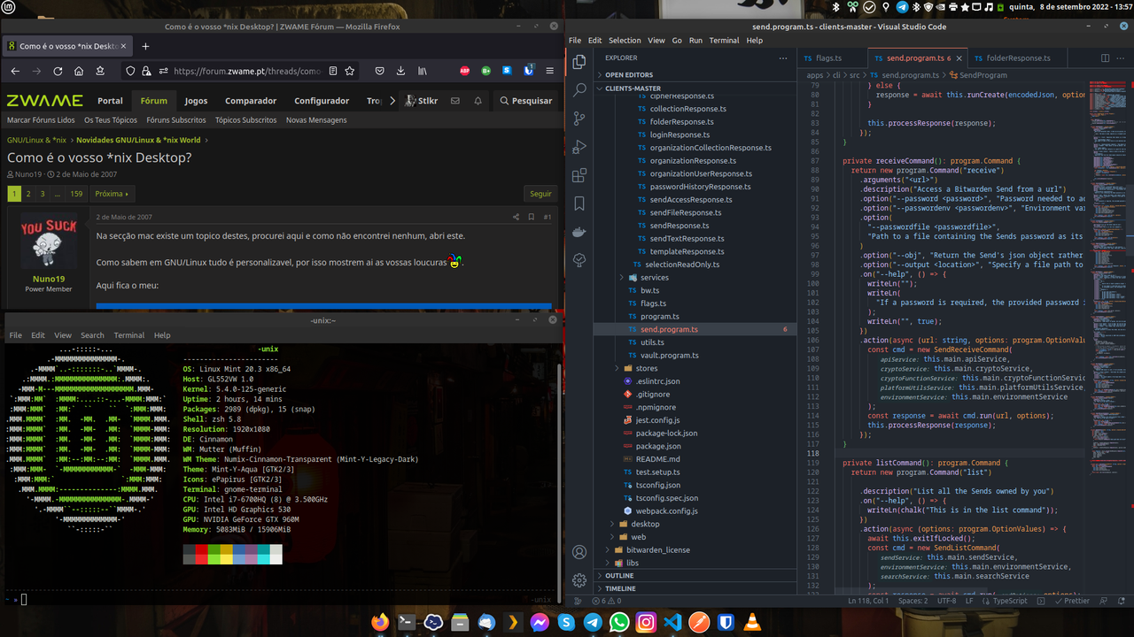Open Bitwarden extension in Firefox toolbar
Viewport: 1134px width, 637px height.
tap(529, 71)
